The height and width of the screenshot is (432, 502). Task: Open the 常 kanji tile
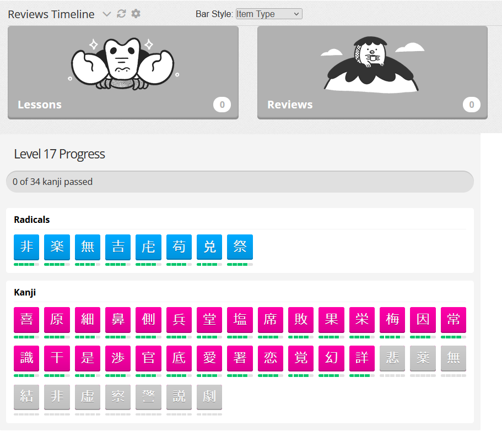click(x=454, y=320)
